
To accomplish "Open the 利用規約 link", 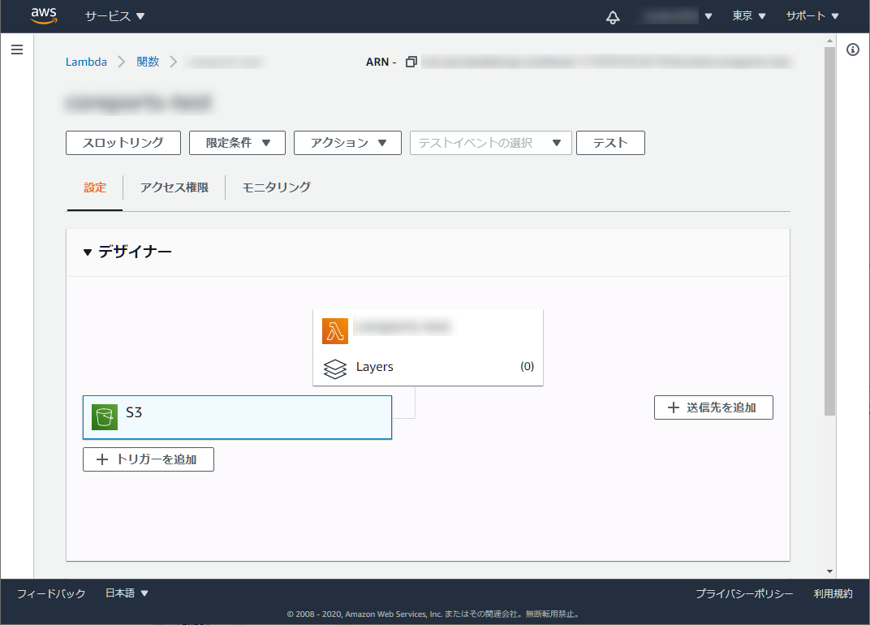I will (833, 593).
